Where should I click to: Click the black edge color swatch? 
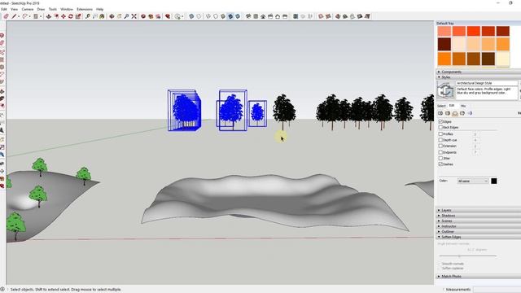coord(494,181)
